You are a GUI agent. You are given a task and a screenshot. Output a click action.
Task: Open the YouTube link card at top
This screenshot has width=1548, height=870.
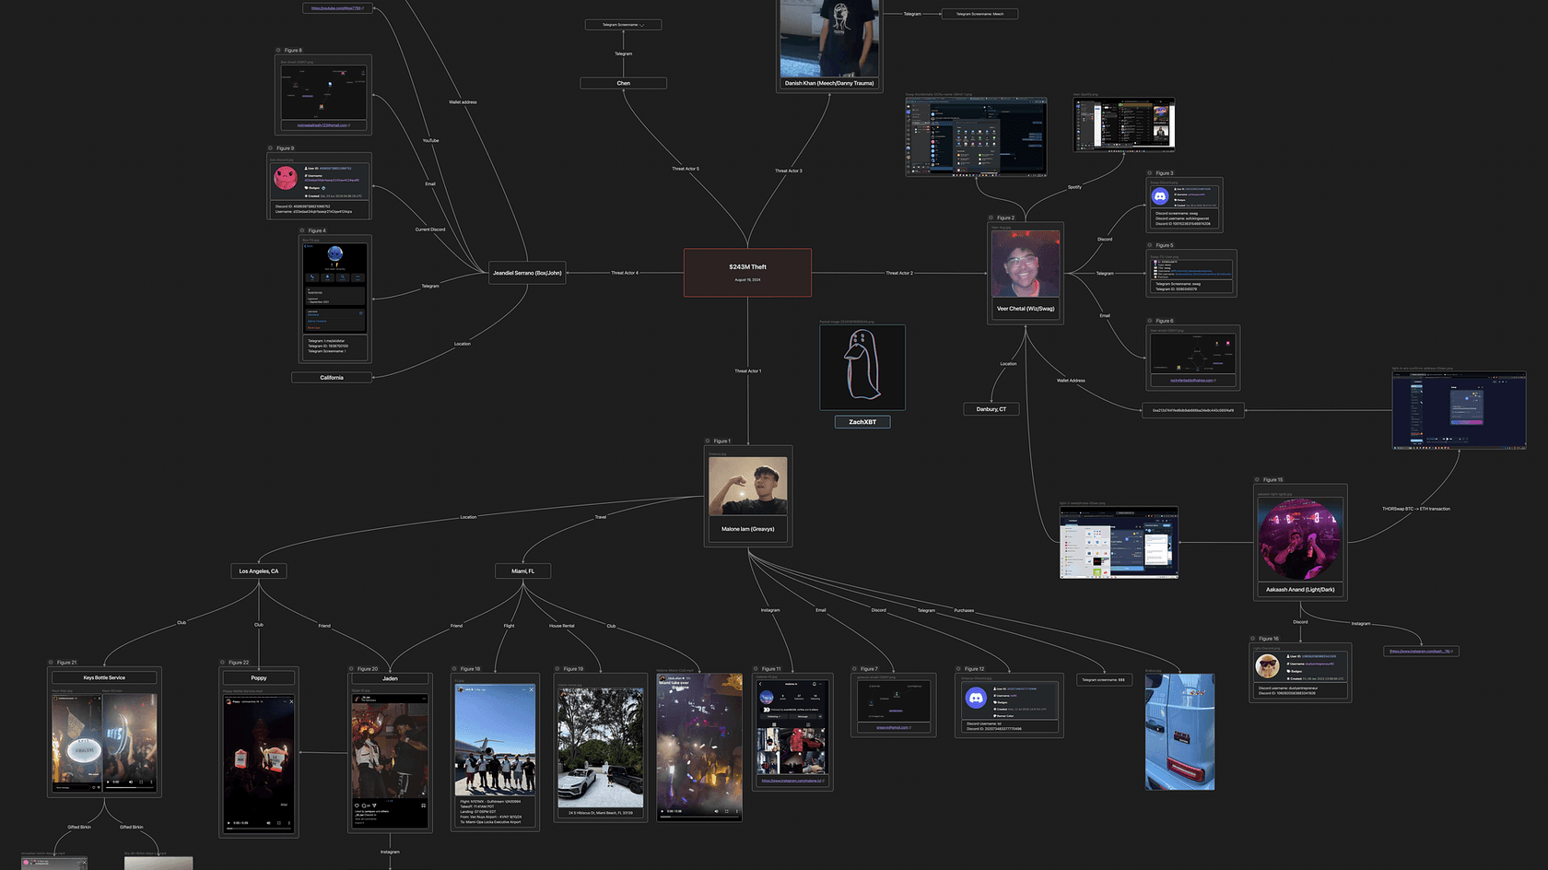tap(337, 8)
